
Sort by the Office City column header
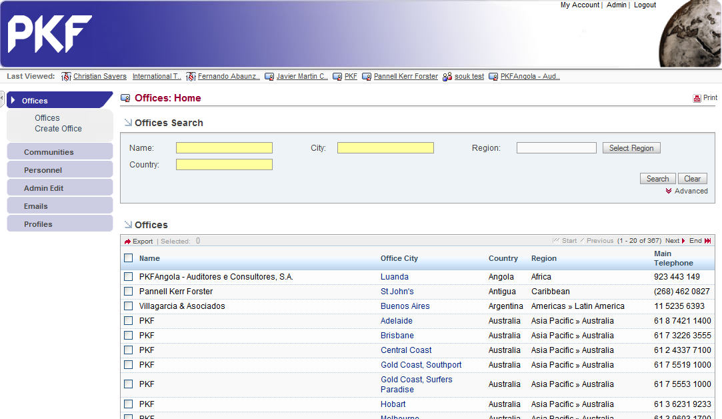tap(399, 258)
